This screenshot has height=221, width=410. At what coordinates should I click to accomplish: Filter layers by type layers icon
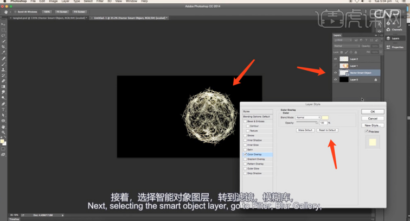(x=366, y=40)
